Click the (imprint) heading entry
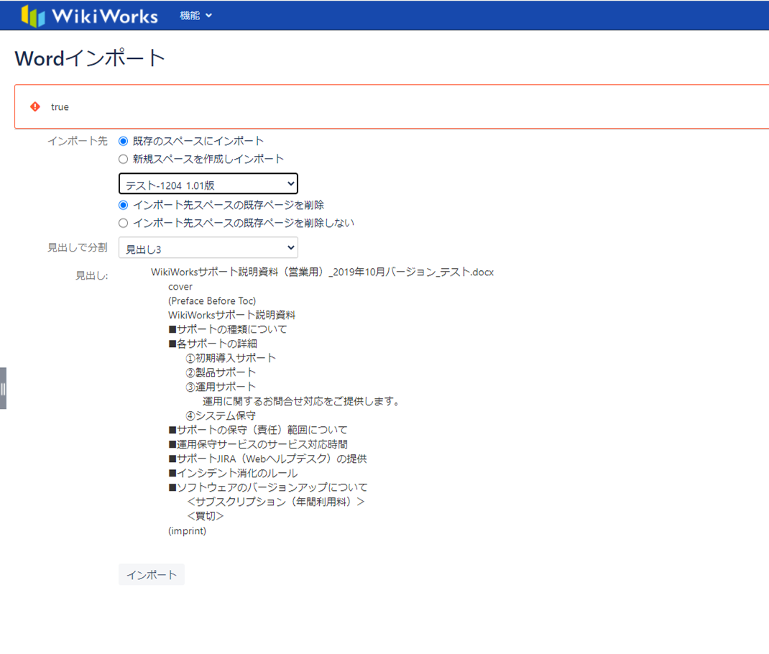 pyautogui.click(x=187, y=531)
